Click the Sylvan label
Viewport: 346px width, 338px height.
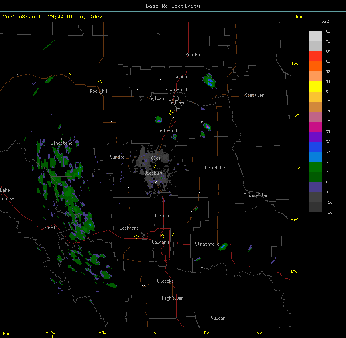coord(157,98)
